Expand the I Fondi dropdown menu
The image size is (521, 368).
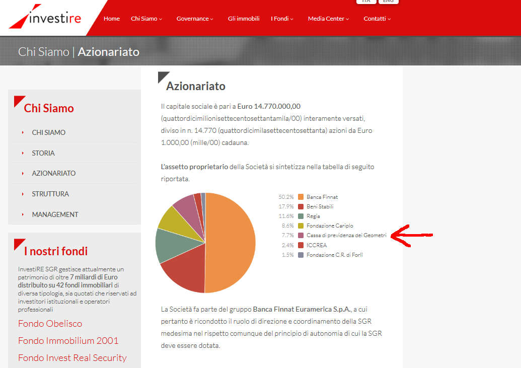point(282,19)
